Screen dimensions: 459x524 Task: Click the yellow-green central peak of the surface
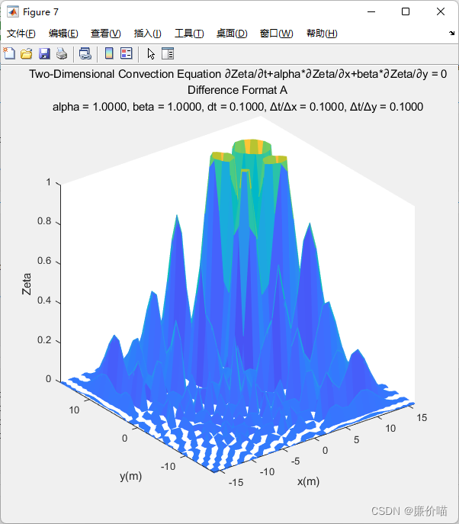pyautogui.click(x=252, y=146)
